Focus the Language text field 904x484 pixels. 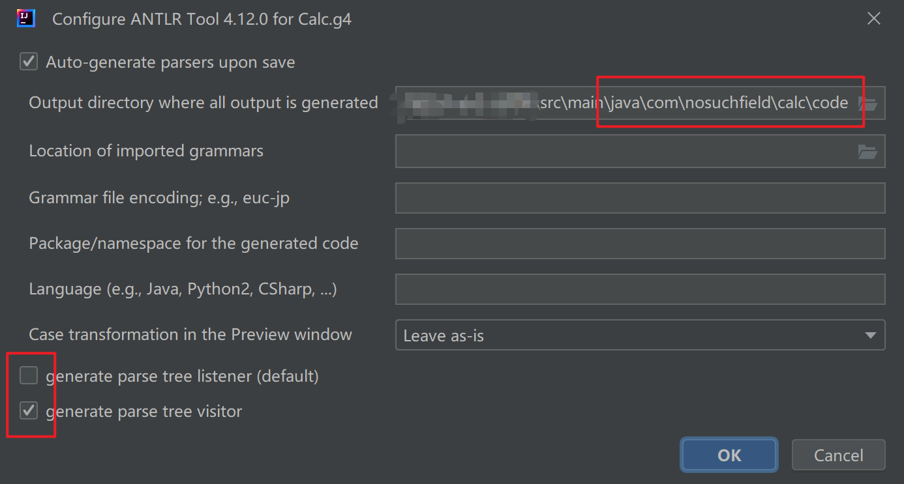(x=640, y=289)
